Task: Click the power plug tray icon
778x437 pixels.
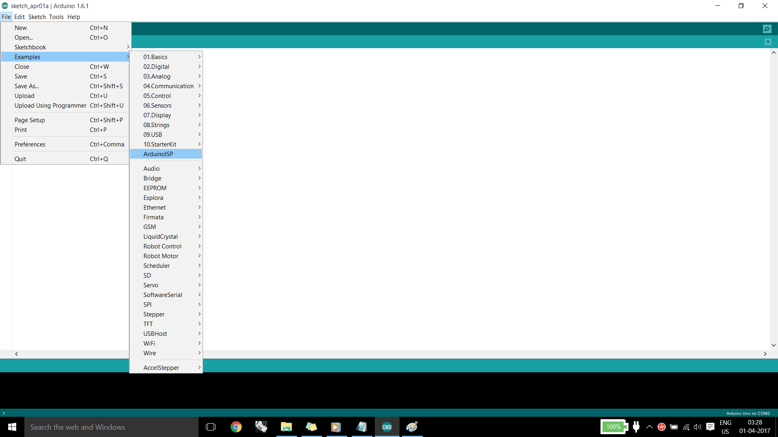Action: tap(636, 427)
